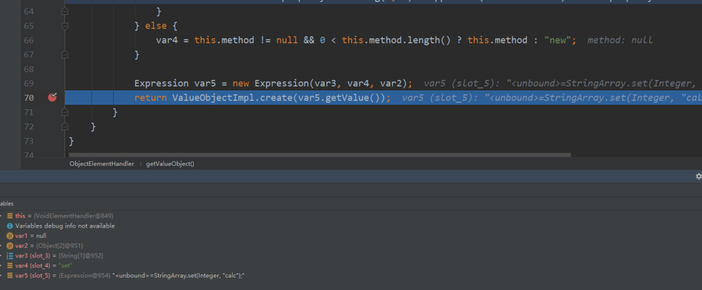Viewport: 702px width, 290px height.
Task: Click the 'var4 = this.method != null' code line
Action: [366, 40]
